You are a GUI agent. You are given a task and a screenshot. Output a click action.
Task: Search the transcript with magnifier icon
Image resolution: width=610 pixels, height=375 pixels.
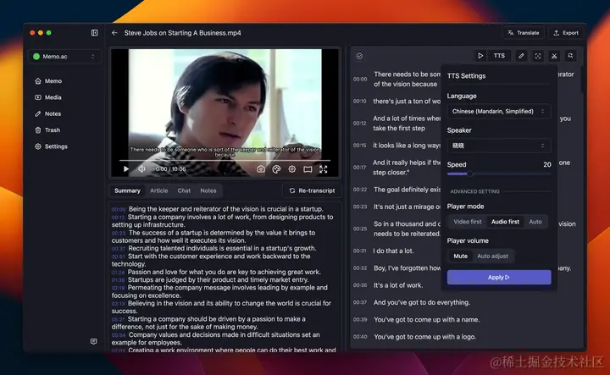pos(570,56)
